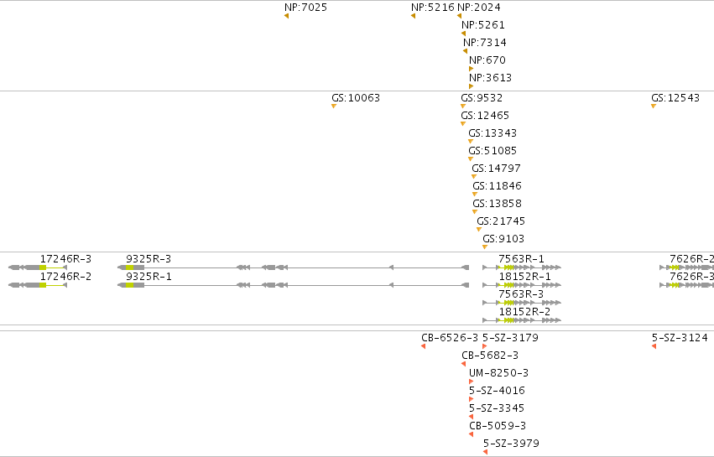This screenshot has height=457, width=714.
Task: Select the 7626R-2 transcript label
Action: pos(691,259)
